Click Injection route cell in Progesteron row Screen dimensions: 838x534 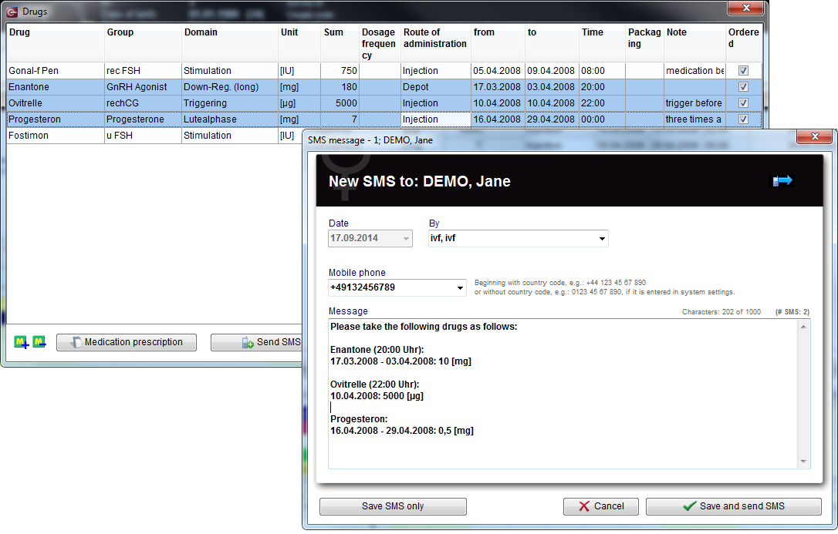[x=435, y=119]
